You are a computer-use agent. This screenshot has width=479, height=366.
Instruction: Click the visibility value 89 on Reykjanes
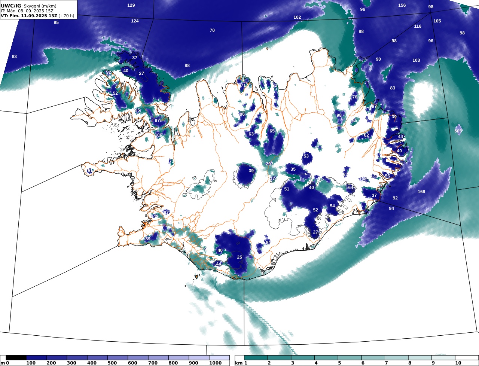point(148,239)
